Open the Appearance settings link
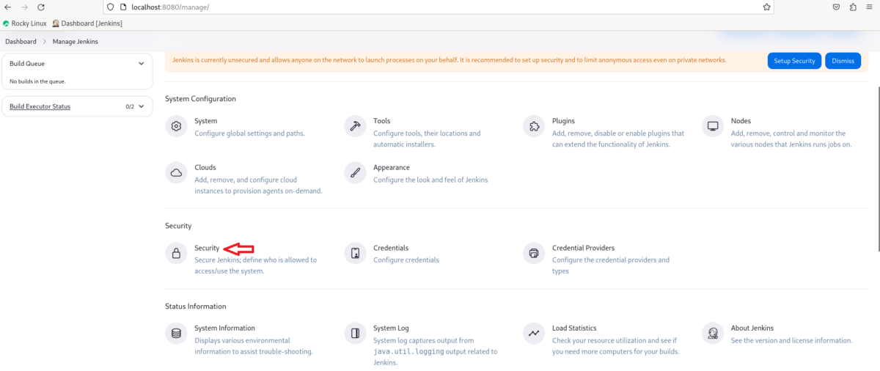The image size is (880, 371). tap(392, 168)
